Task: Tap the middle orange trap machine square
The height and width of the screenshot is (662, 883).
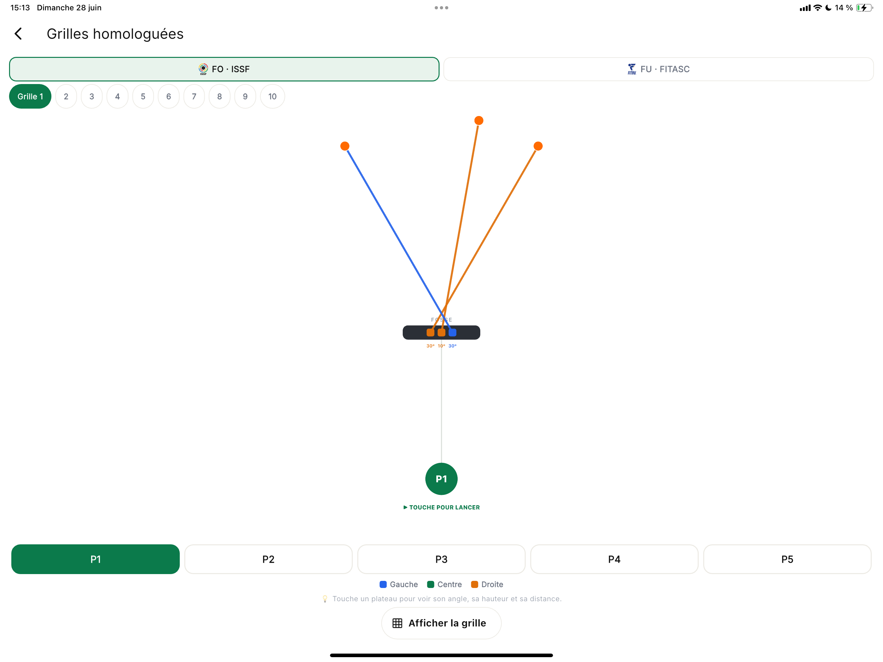Action: tap(441, 333)
